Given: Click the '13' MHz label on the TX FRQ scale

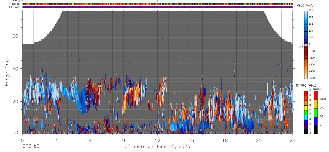Looking at the screenshot, I should pyautogui.click(x=310, y=114).
